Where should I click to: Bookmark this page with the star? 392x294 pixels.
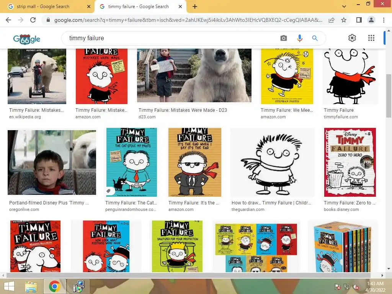coord(344,20)
